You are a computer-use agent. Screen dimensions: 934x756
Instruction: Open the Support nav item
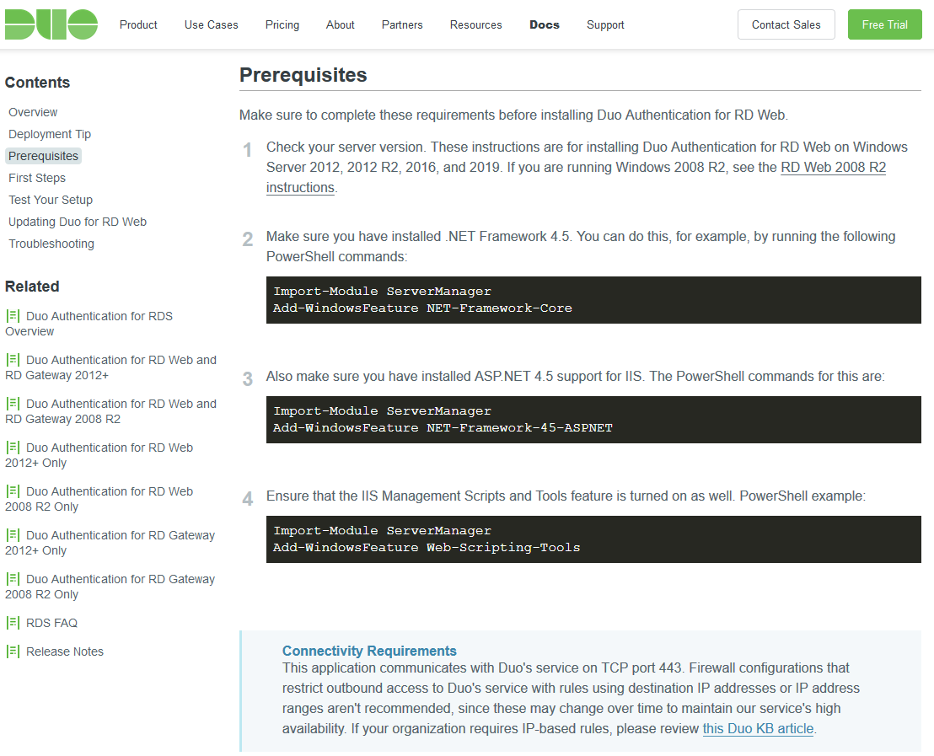point(605,25)
